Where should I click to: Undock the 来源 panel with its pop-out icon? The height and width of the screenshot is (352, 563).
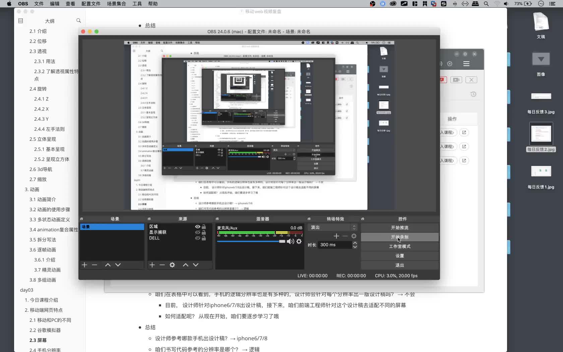point(149,219)
